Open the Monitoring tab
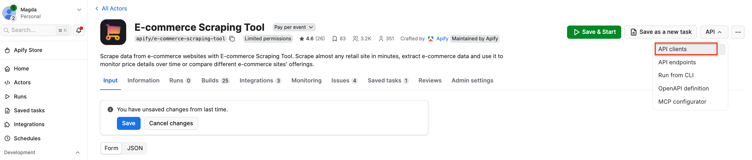This screenshot has height=160, width=752. [x=306, y=81]
